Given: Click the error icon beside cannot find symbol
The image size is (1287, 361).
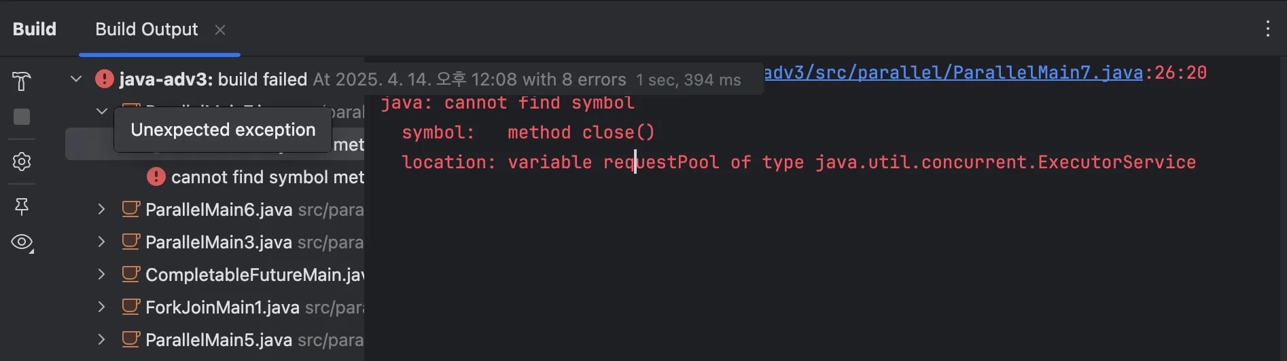Looking at the screenshot, I should pos(156,177).
